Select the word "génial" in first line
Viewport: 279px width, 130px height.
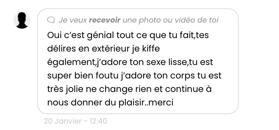pyautogui.click(x=100, y=36)
